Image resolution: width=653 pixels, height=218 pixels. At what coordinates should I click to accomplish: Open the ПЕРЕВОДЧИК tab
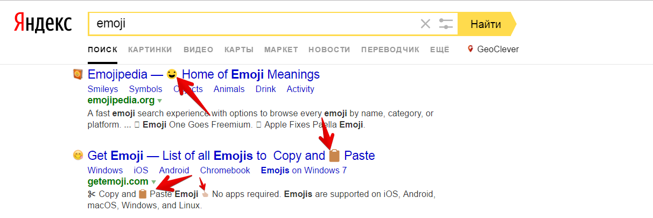click(390, 50)
